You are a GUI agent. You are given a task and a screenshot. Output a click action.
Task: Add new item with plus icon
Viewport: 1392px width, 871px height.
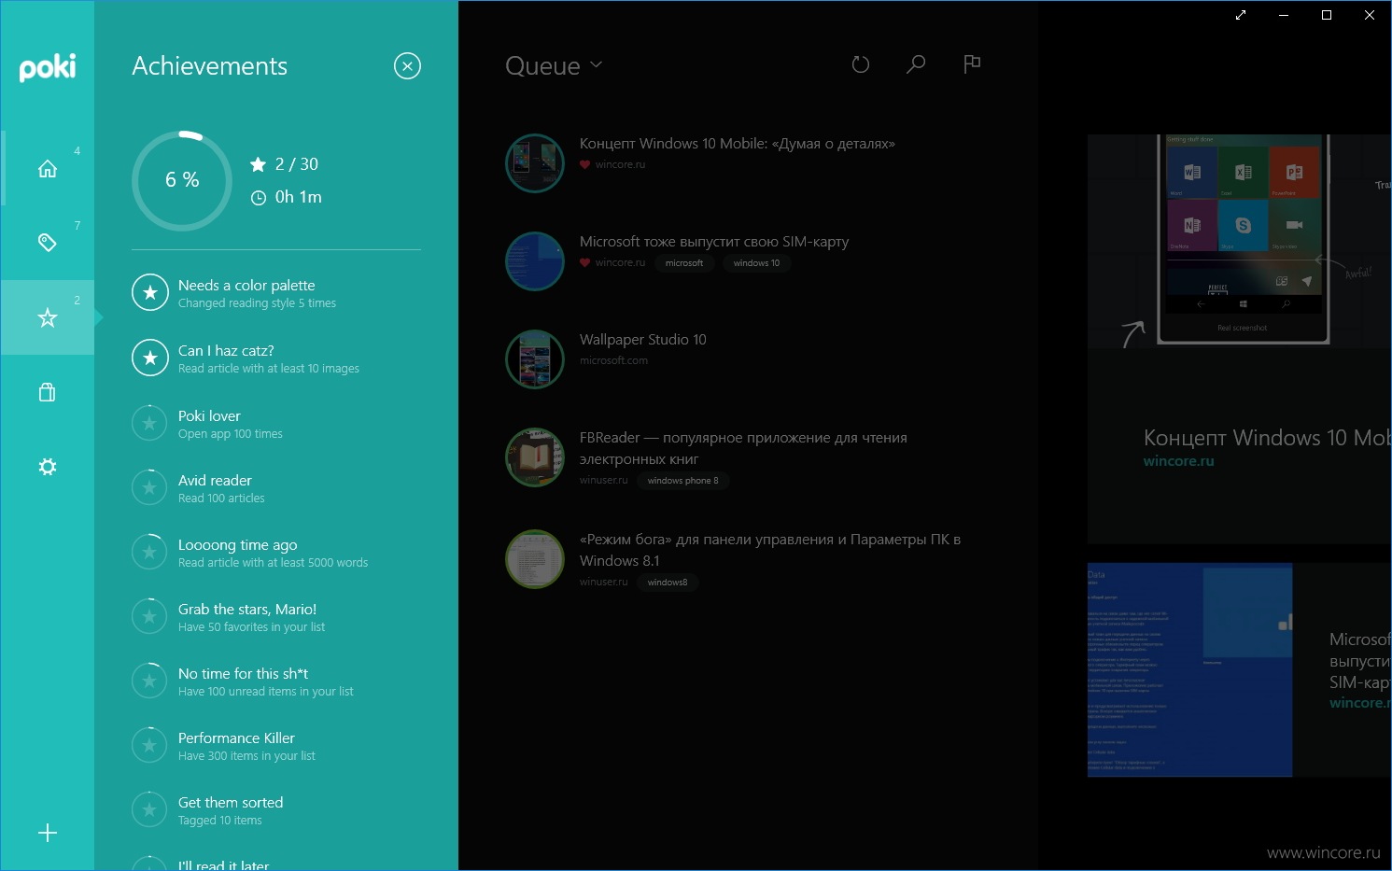pyautogui.click(x=48, y=834)
